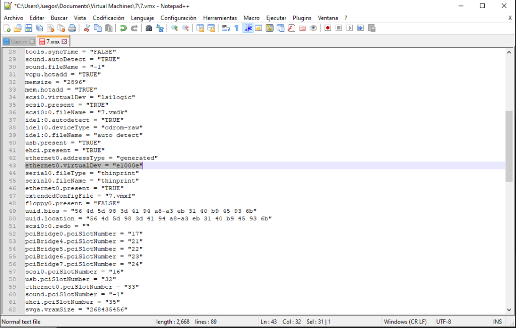Open the Herramientas menu
Viewport: 516px width, 328px height.
[220, 18]
